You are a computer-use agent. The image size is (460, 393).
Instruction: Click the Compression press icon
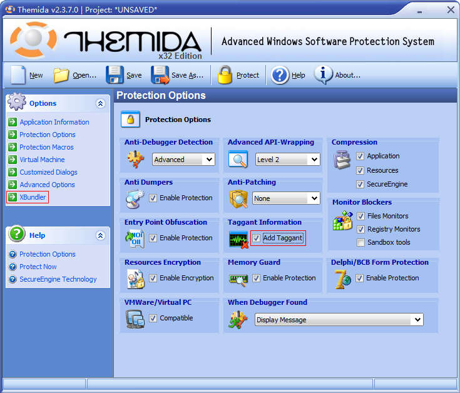point(342,160)
